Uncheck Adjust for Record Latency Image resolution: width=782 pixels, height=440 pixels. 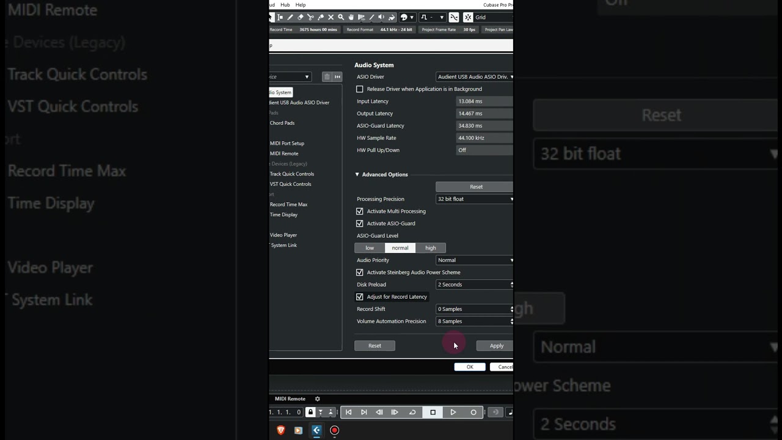(360, 297)
